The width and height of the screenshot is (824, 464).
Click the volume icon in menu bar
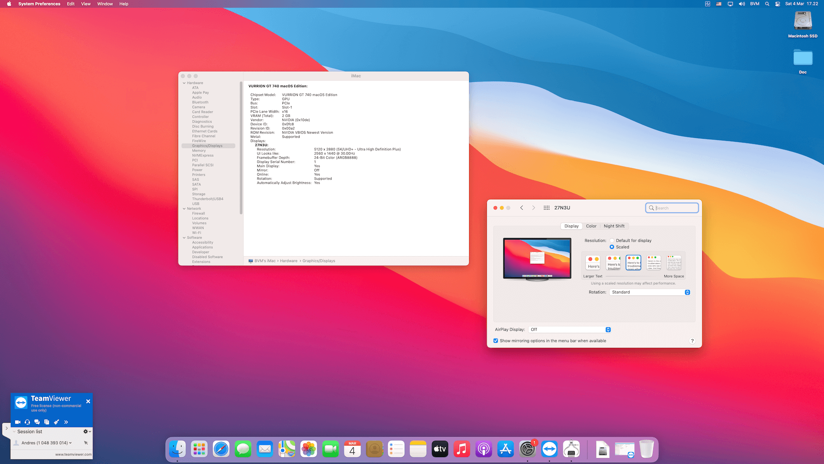[x=742, y=4]
